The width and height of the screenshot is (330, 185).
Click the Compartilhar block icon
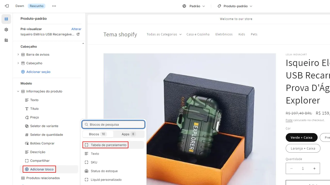tap(27, 161)
